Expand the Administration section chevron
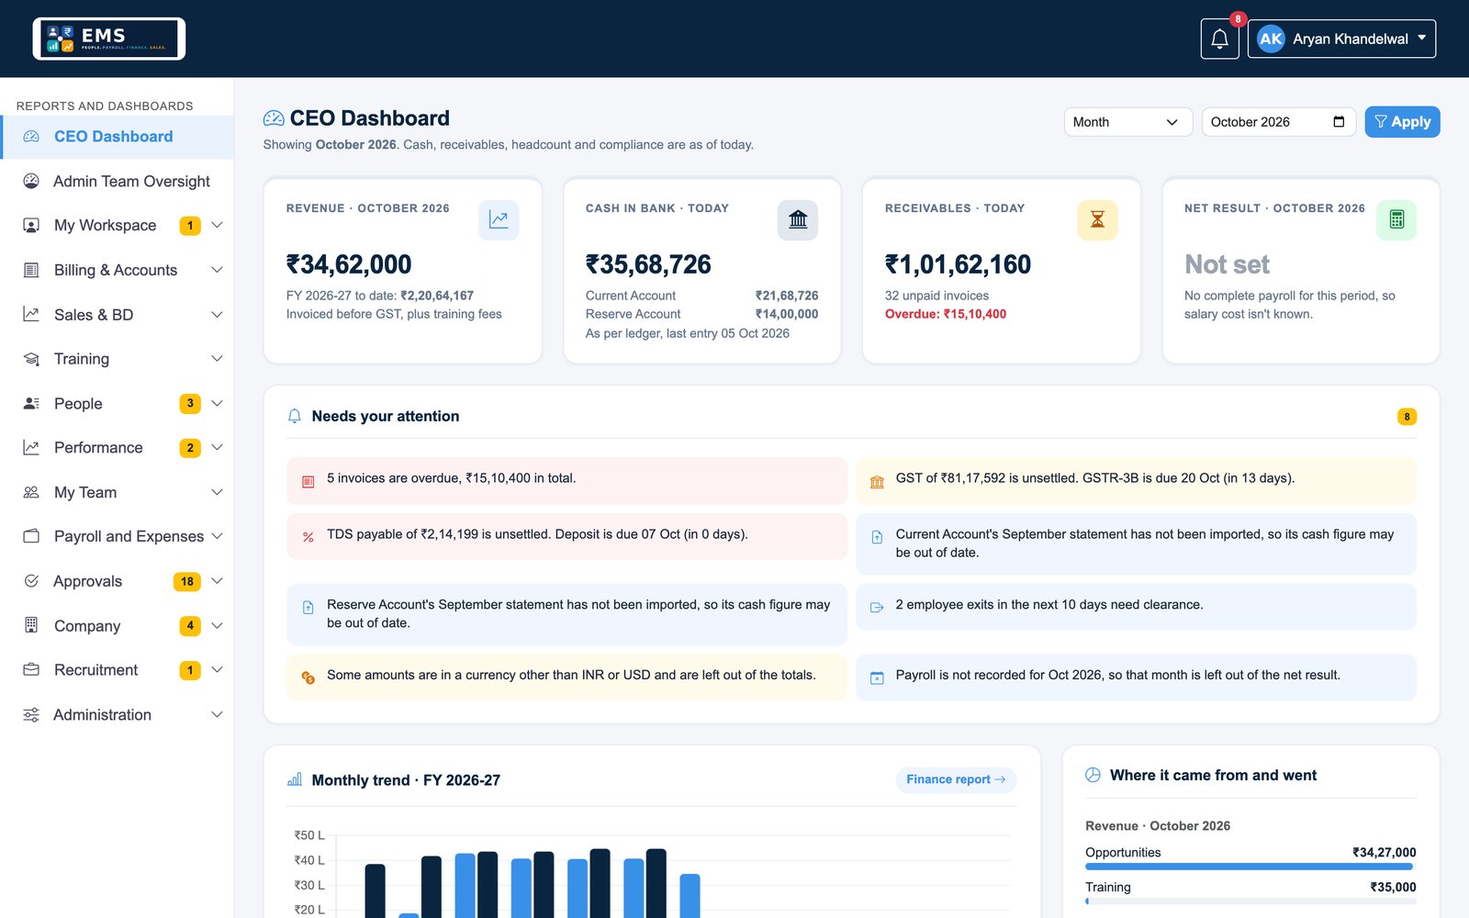The width and height of the screenshot is (1469, 918). click(218, 714)
